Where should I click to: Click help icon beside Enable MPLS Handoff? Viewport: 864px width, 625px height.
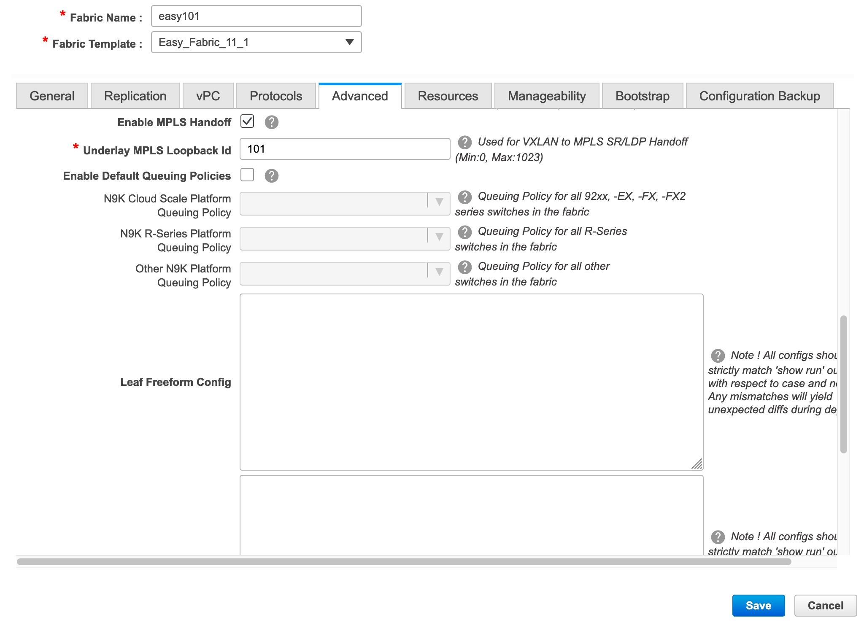(x=272, y=122)
